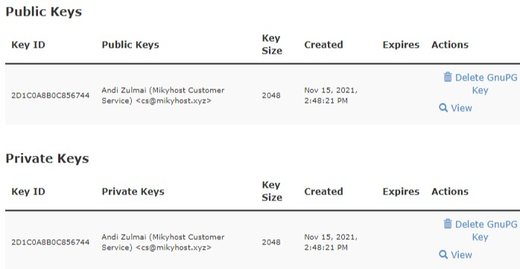Delete GnuPG Key under Private Keys
This screenshot has height=269, width=520.
pyautogui.click(x=481, y=230)
